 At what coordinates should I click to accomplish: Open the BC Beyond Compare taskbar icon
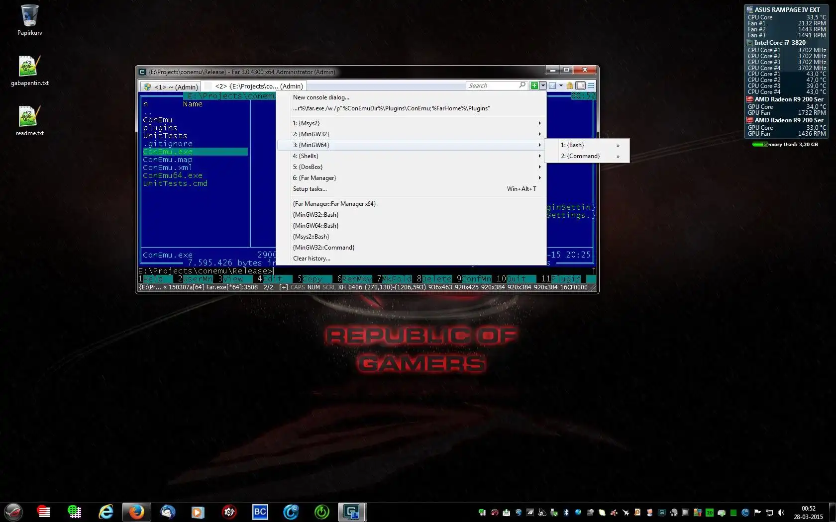click(260, 512)
